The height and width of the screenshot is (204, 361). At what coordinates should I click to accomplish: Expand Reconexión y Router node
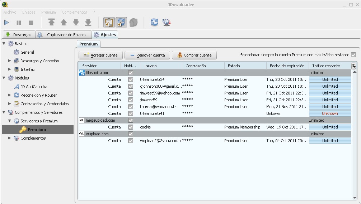click(x=9, y=95)
